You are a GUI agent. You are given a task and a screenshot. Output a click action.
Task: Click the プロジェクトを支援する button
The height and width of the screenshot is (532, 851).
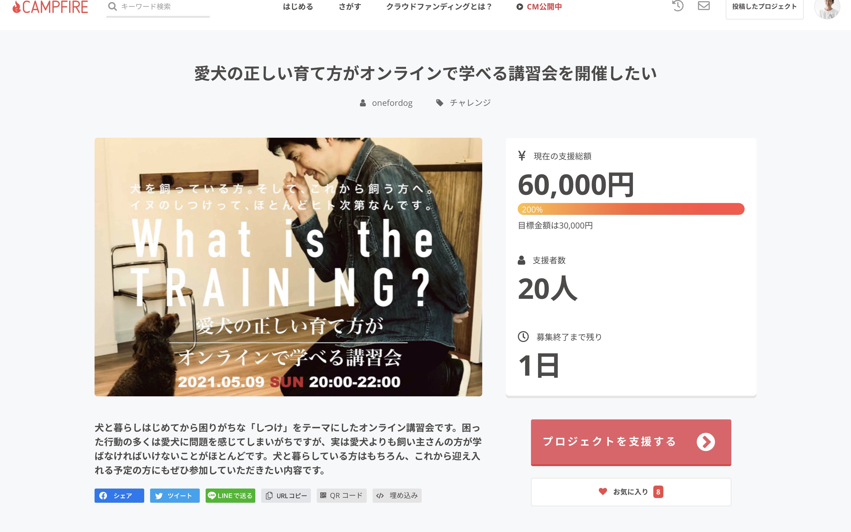pyautogui.click(x=631, y=442)
